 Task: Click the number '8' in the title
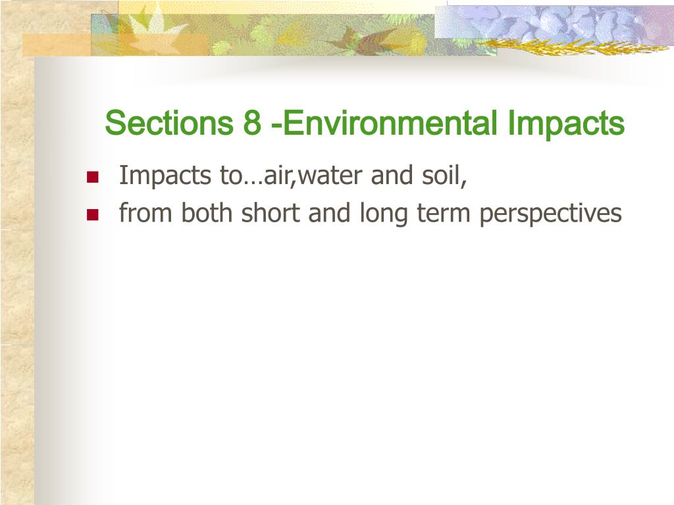[252, 123]
